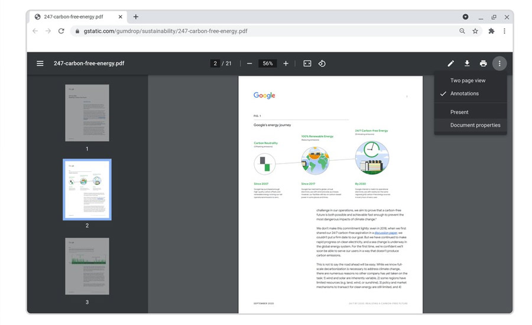
Task: Download the PDF file
Action: click(467, 63)
